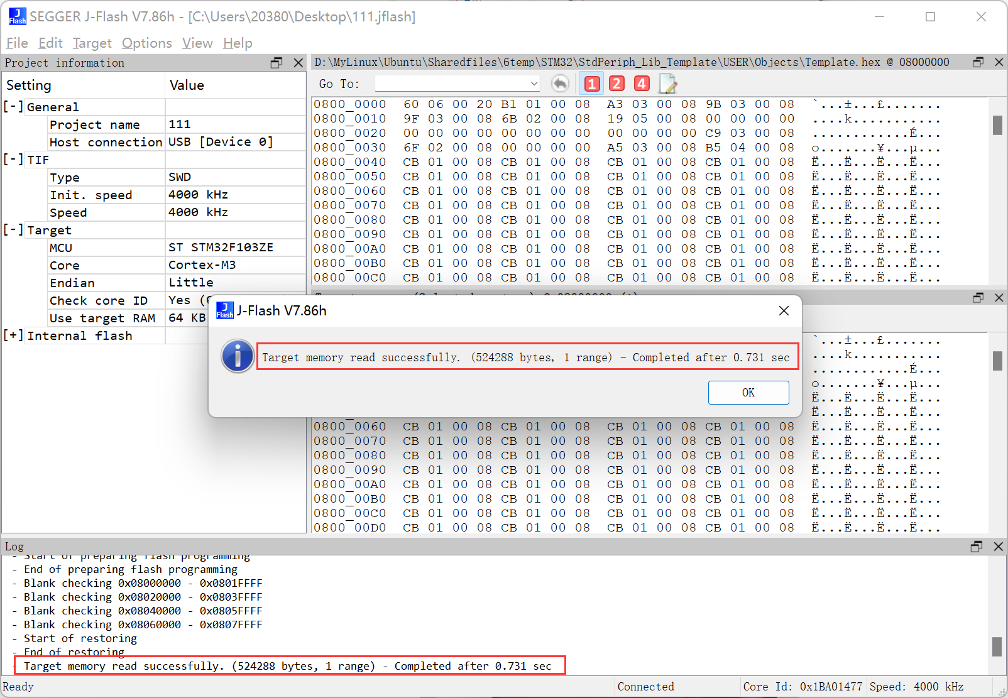
Task: Open the Target menu
Action: [x=92, y=43]
